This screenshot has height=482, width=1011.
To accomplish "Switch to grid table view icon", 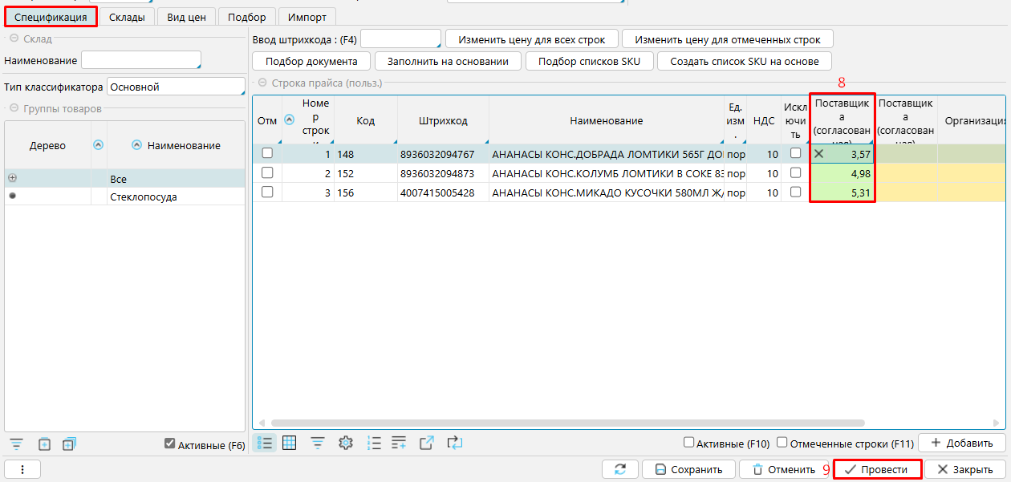I will 290,443.
